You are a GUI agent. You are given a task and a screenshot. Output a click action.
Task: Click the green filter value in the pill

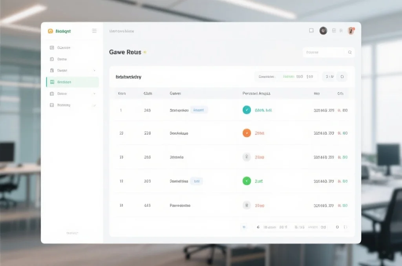coord(289,77)
